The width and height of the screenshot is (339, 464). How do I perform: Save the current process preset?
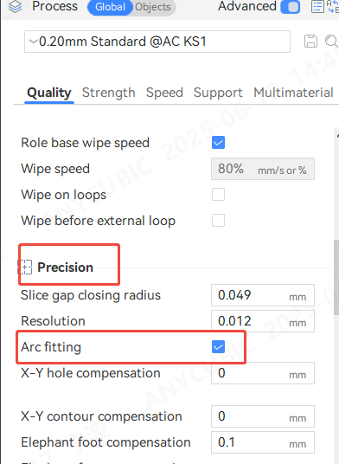pyautogui.click(x=310, y=42)
